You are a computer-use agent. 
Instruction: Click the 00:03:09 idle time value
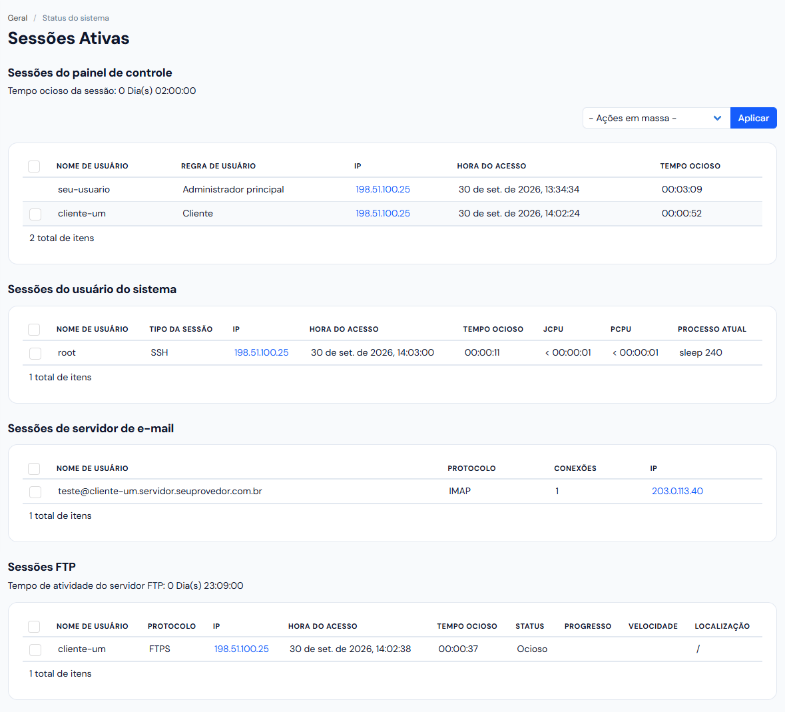point(681,189)
